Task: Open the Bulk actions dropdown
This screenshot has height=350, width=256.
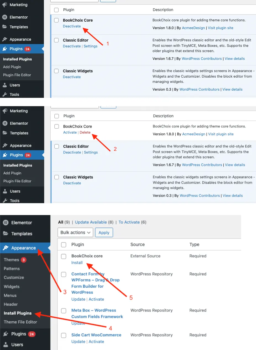Action: (x=75, y=233)
